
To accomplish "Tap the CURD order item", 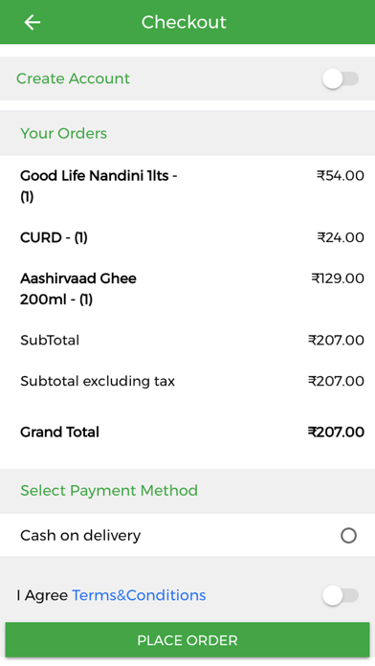I will [54, 237].
